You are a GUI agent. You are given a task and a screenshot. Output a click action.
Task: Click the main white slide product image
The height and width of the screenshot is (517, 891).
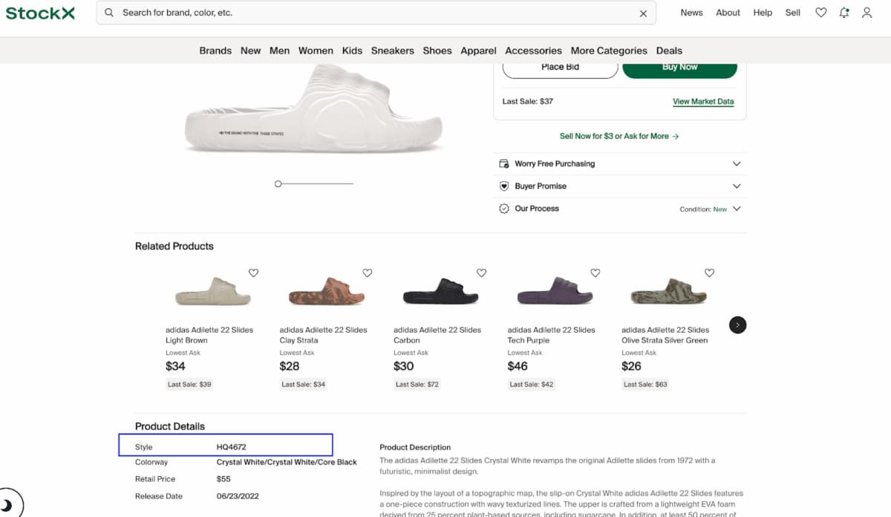pos(313,110)
